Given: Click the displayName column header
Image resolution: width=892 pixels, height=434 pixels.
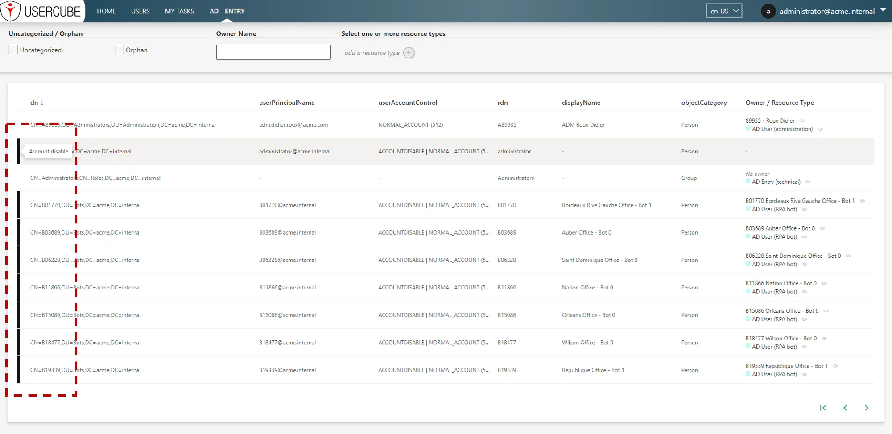Looking at the screenshot, I should tap(581, 103).
